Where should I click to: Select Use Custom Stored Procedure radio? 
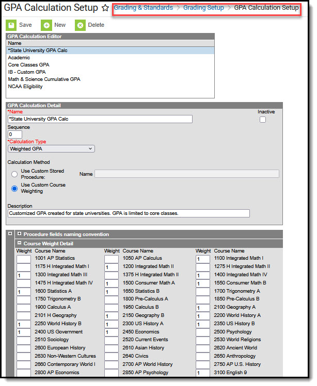pos(14,175)
